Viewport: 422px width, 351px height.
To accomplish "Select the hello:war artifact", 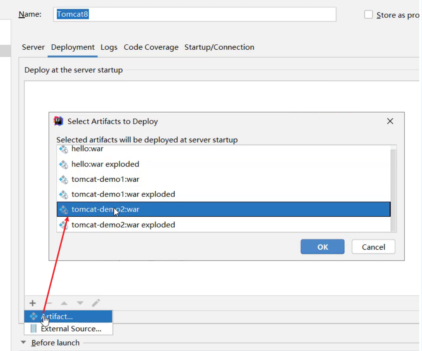I will click(x=224, y=149).
